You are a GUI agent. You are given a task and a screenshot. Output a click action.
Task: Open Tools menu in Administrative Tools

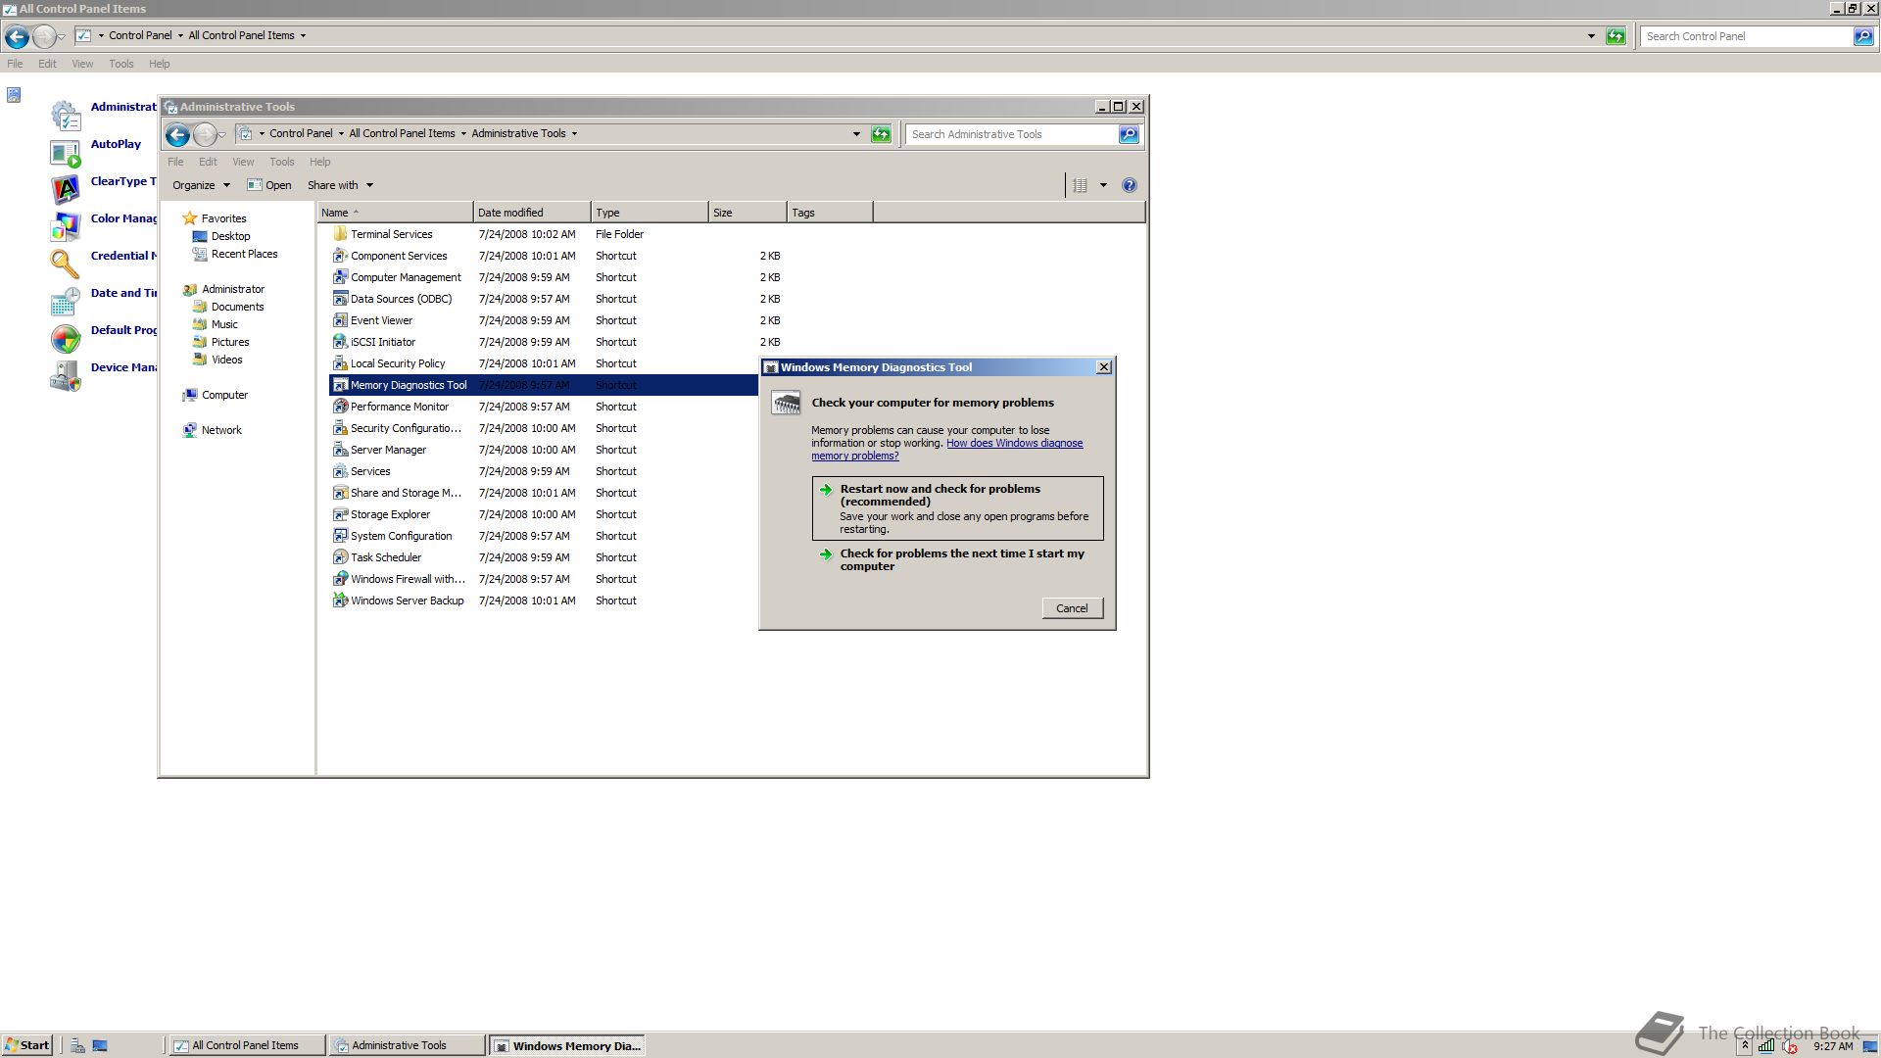tap(282, 162)
